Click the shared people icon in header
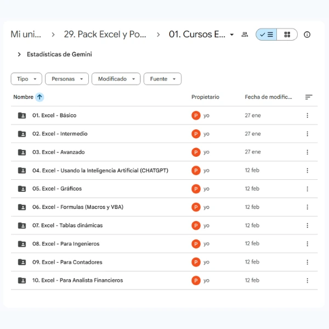 point(245,35)
